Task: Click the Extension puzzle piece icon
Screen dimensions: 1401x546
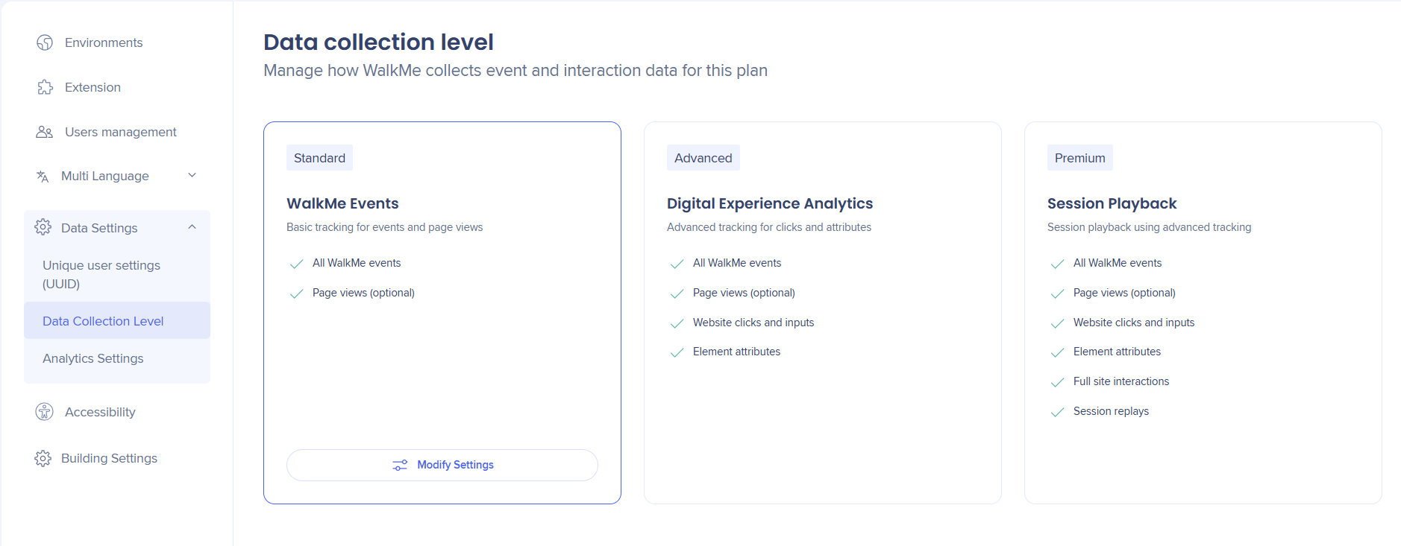Action: (x=45, y=87)
